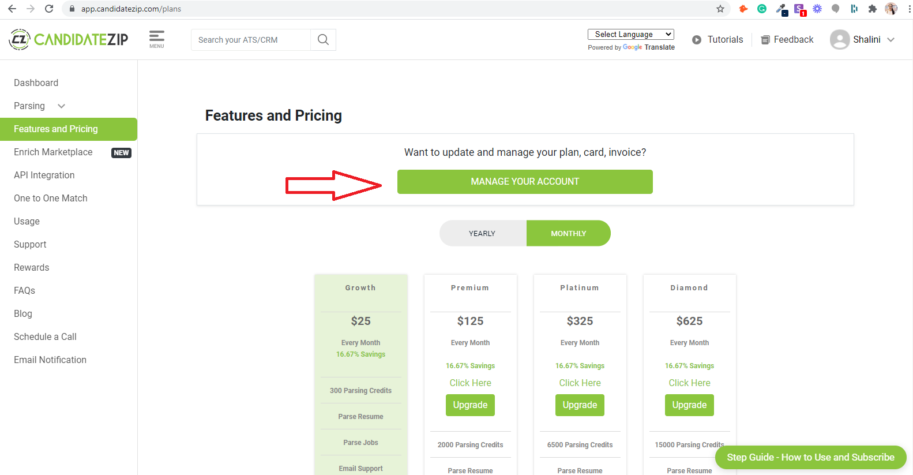Open the Shalini account dropdown arrow
The height and width of the screenshot is (475, 913).
(891, 40)
